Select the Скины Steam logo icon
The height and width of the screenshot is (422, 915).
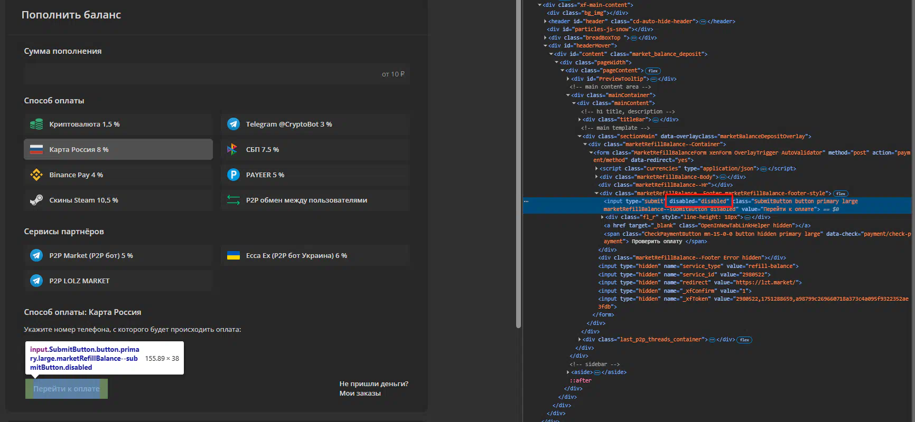pos(36,200)
